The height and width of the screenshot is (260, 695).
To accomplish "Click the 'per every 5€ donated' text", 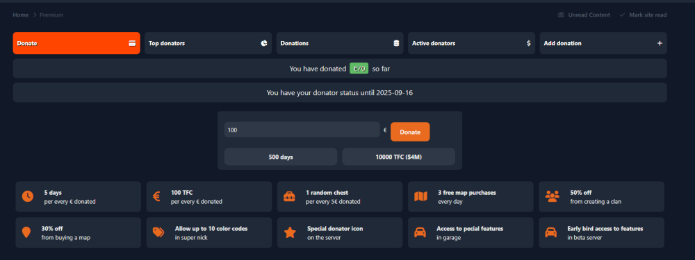I will [x=333, y=202].
